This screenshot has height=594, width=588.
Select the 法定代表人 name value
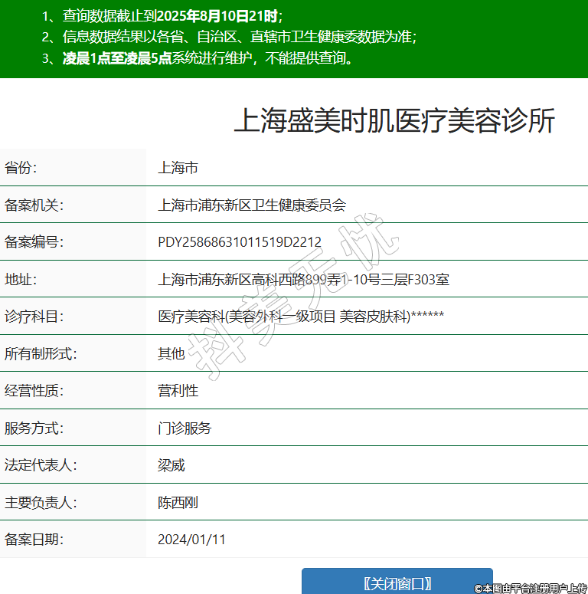171,465
